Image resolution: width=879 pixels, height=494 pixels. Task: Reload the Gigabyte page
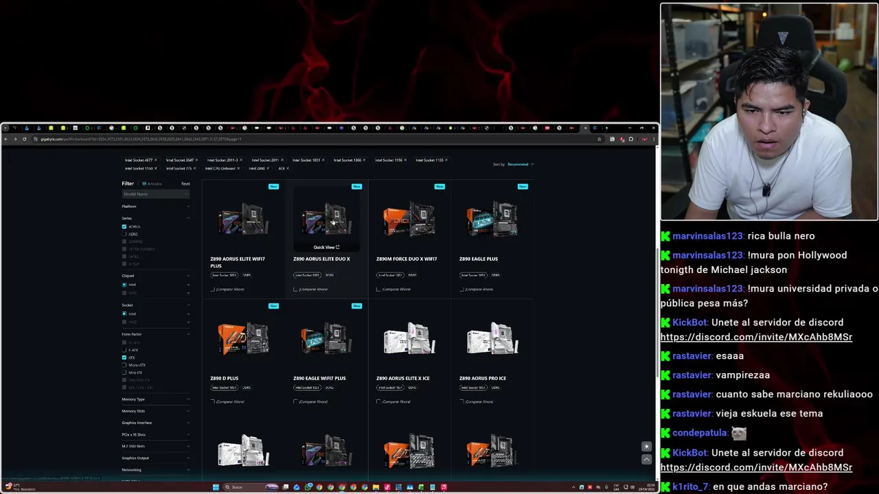click(25, 139)
